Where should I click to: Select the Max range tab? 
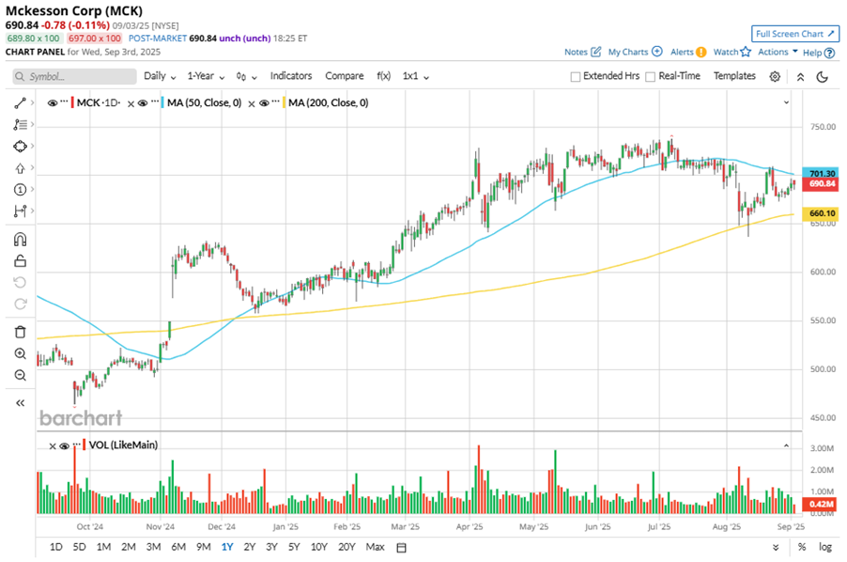375,547
